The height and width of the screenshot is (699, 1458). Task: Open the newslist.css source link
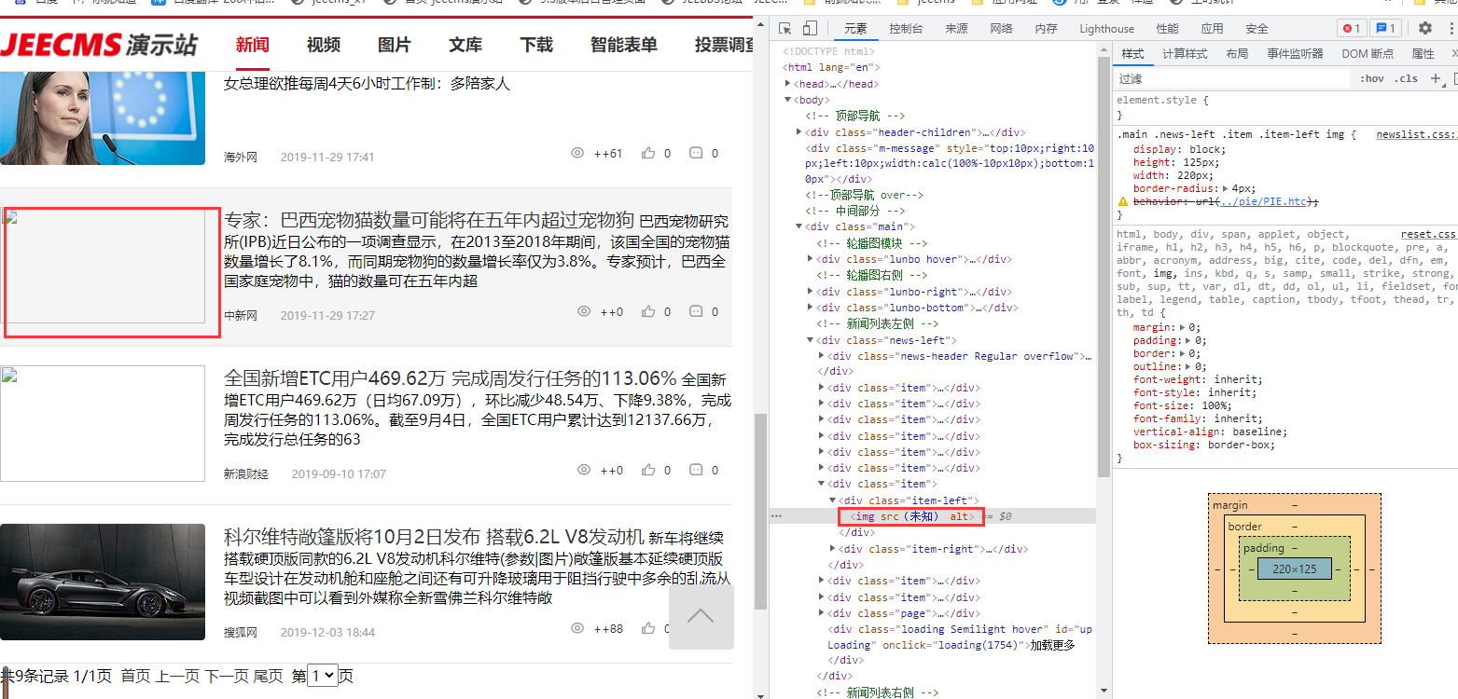[1416, 135]
